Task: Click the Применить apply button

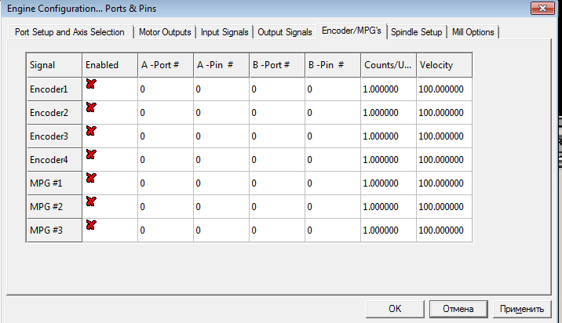Action: (x=520, y=308)
